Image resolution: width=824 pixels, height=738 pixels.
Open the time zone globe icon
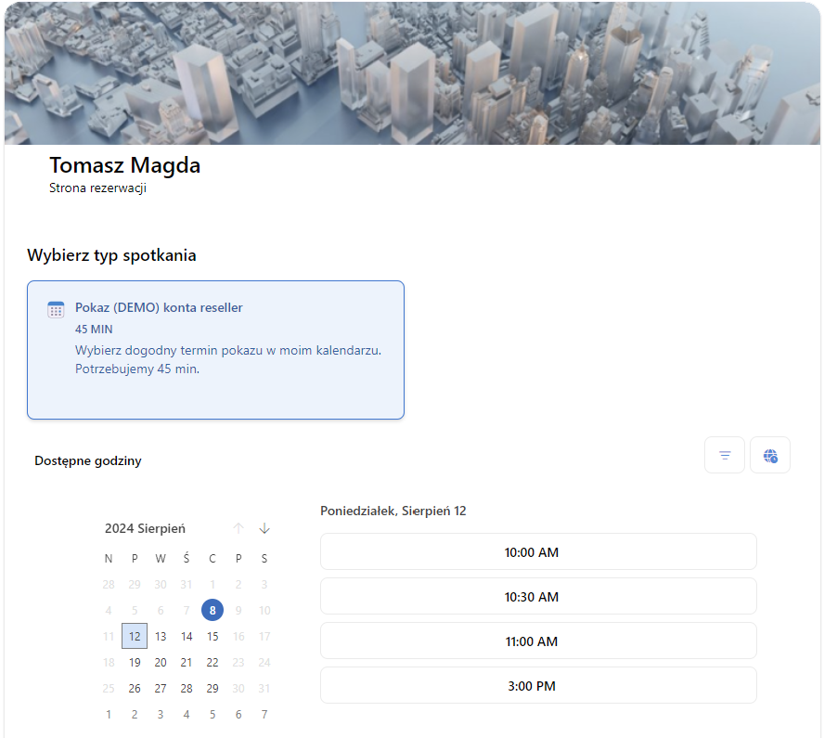point(770,455)
